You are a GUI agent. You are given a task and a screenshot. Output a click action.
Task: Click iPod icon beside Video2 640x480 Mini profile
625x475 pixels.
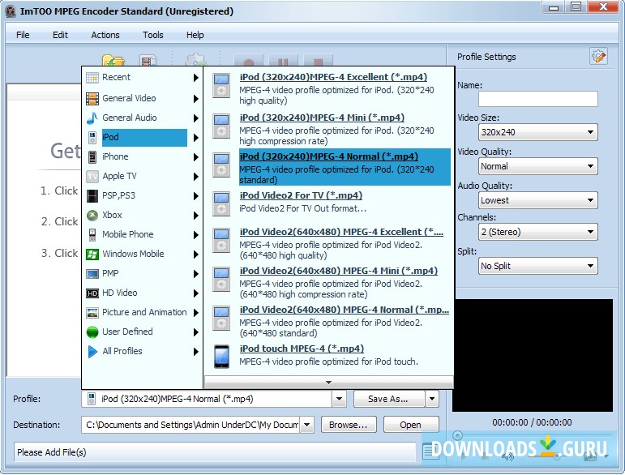point(221,279)
